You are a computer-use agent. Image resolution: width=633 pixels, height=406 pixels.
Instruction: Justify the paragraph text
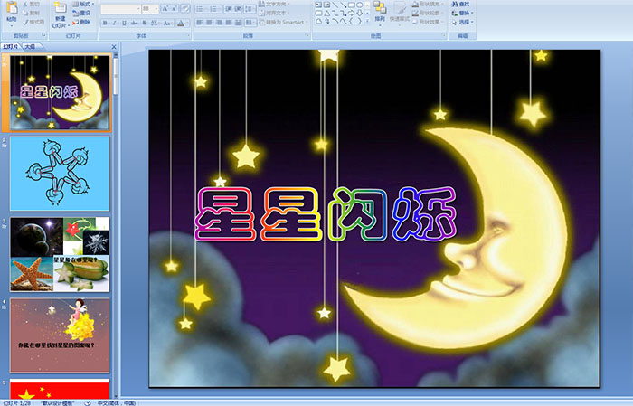pos(229,23)
